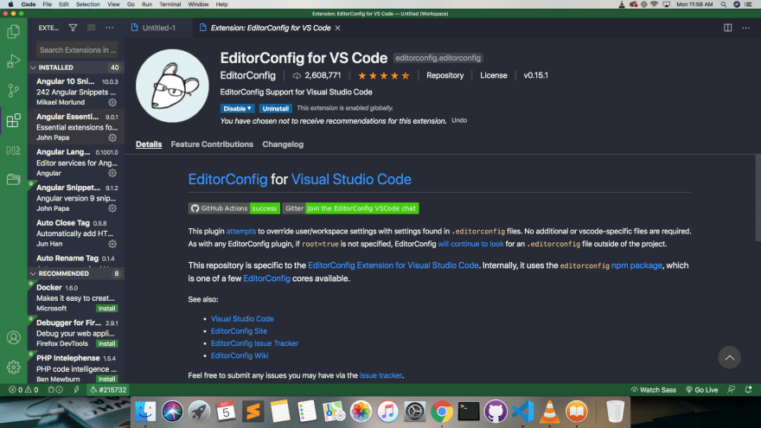Toggle Watch Sass in status bar
The image size is (761, 428).
[653, 390]
